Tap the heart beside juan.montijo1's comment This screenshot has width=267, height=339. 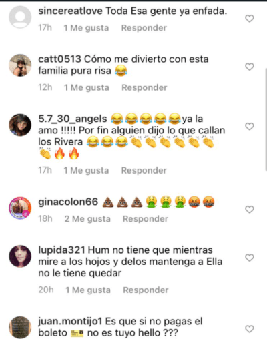[250, 329]
